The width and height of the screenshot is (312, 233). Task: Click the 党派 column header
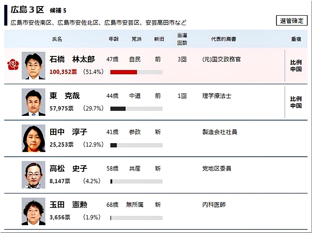pyautogui.click(x=136, y=39)
